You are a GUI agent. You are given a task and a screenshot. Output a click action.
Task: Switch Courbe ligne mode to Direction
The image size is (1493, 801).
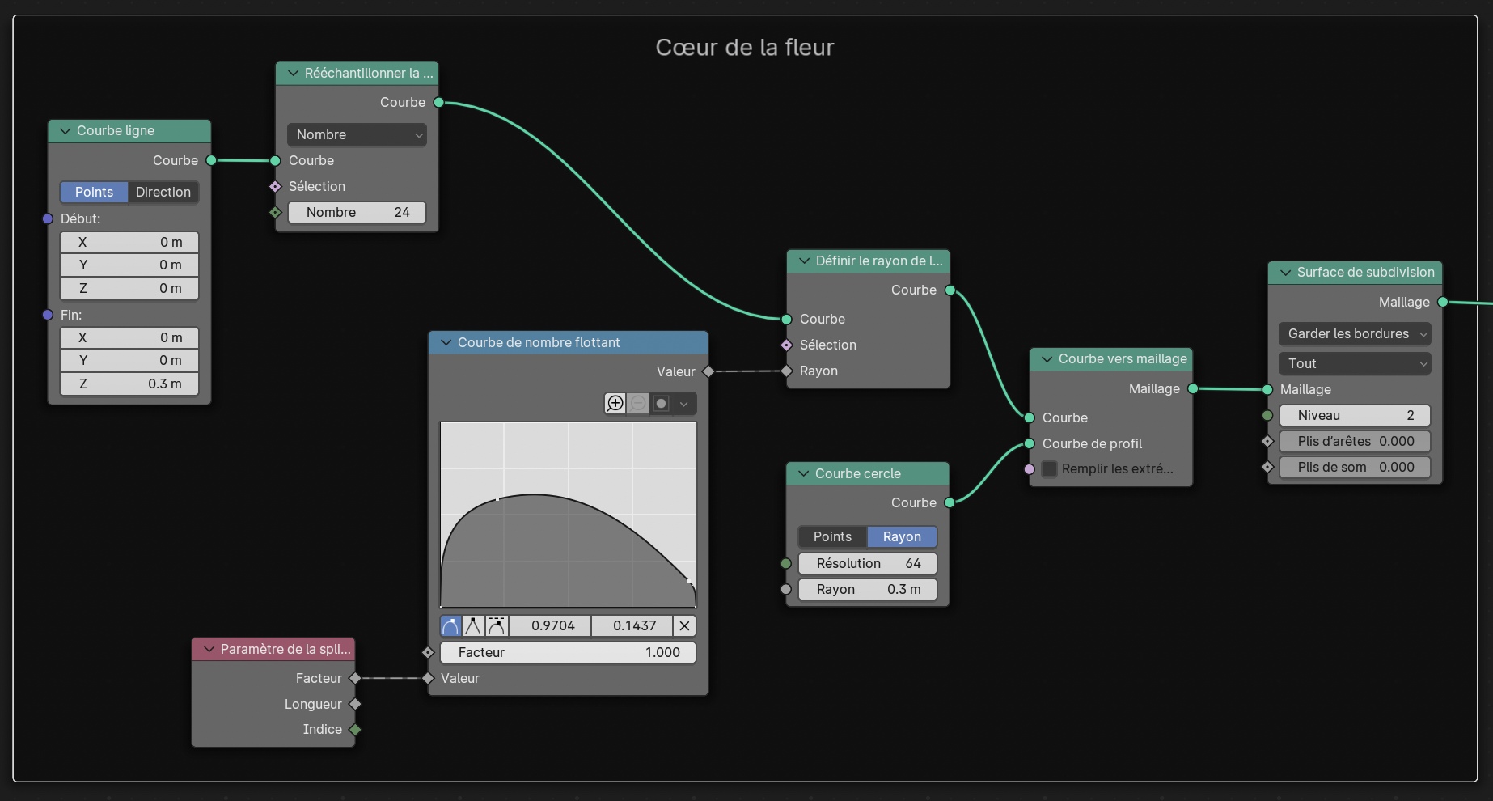coord(163,192)
